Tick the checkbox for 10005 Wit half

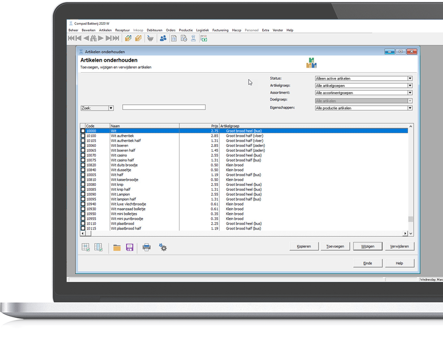[83, 175]
